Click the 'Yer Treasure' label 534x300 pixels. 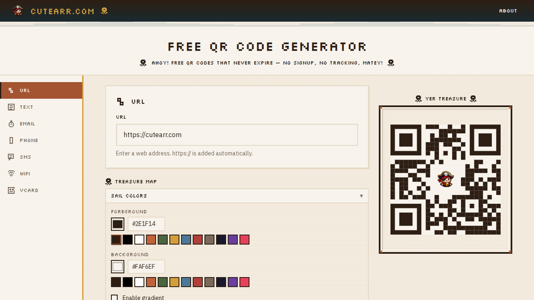[446, 99]
